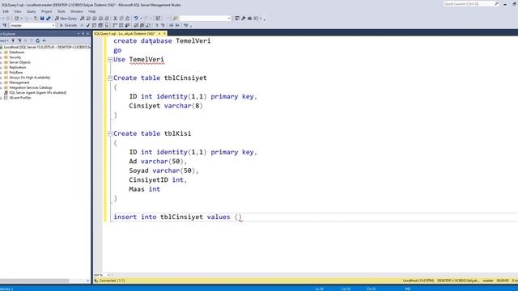Viewport: 518px width, 291px height.
Task: Click the Execute button
Action: [68, 25]
